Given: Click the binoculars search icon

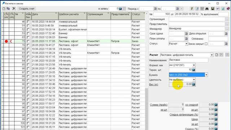Looking at the screenshot, I should tap(207, 9).
